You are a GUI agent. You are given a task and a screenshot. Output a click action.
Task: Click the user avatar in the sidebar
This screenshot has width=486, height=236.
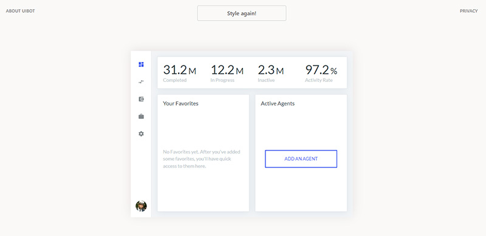tap(141, 206)
